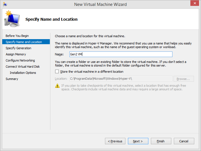The height and width of the screenshot is (151, 201).
Task: Enable storing the VM in a different location
Action: (57, 72)
